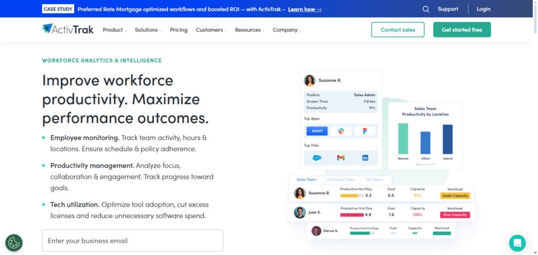Click Juan S. productive hours bar
Screen dimensions: 538x255
pyautogui.click(x=351, y=215)
